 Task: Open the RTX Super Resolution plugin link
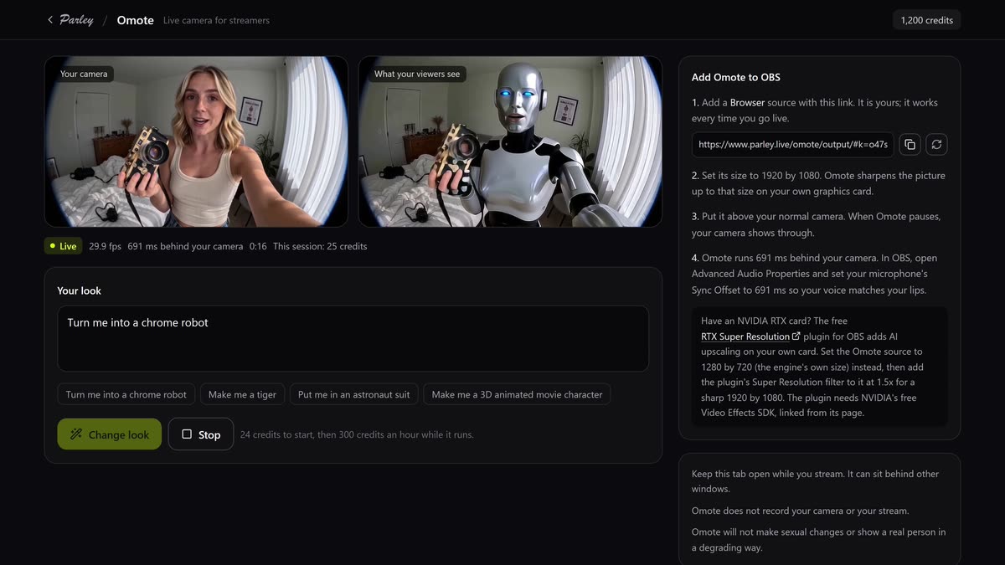click(x=745, y=336)
